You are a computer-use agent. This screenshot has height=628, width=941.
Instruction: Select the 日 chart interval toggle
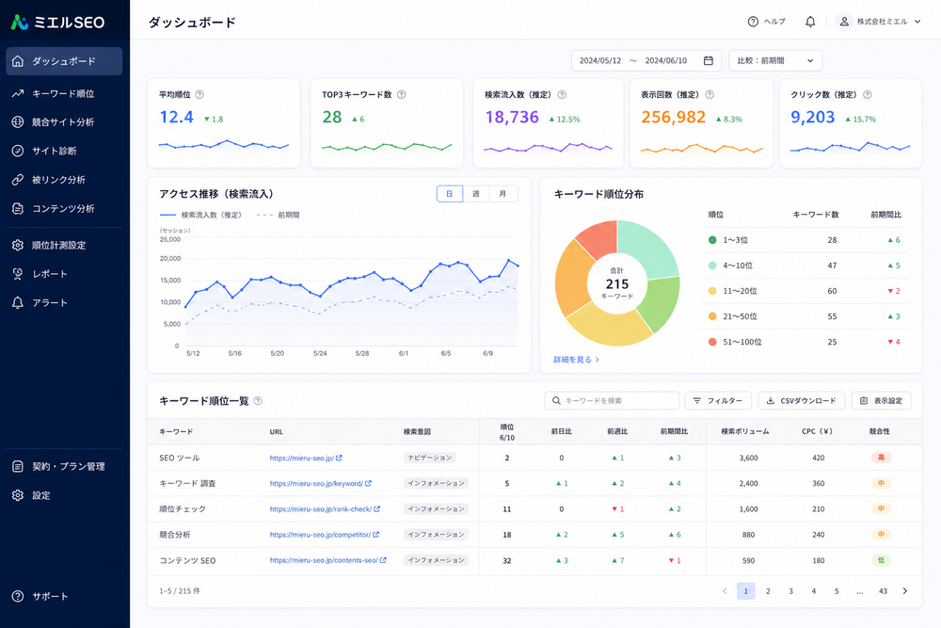tap(450, 194)
